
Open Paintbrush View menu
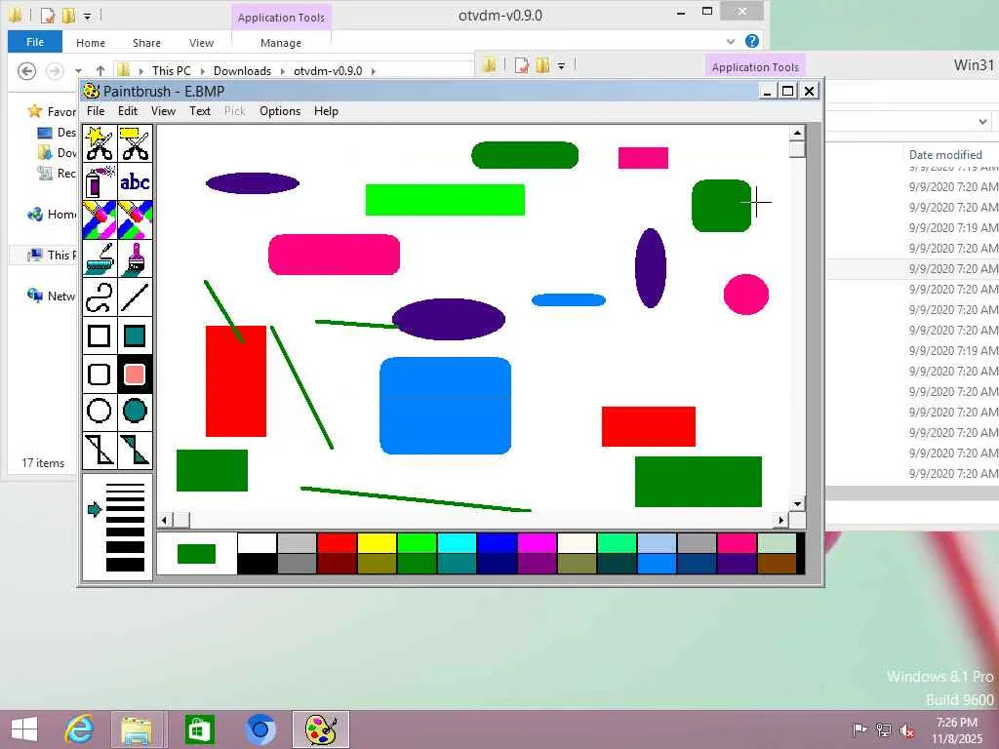(163, 111)
